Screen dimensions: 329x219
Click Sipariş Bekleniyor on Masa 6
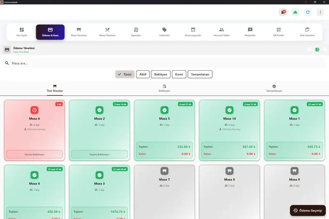tap(35, 154)
